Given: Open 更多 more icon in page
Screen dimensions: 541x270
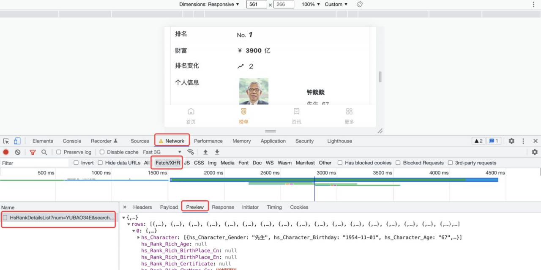Looking at the screenshot, I should click(x=349, y=112).
